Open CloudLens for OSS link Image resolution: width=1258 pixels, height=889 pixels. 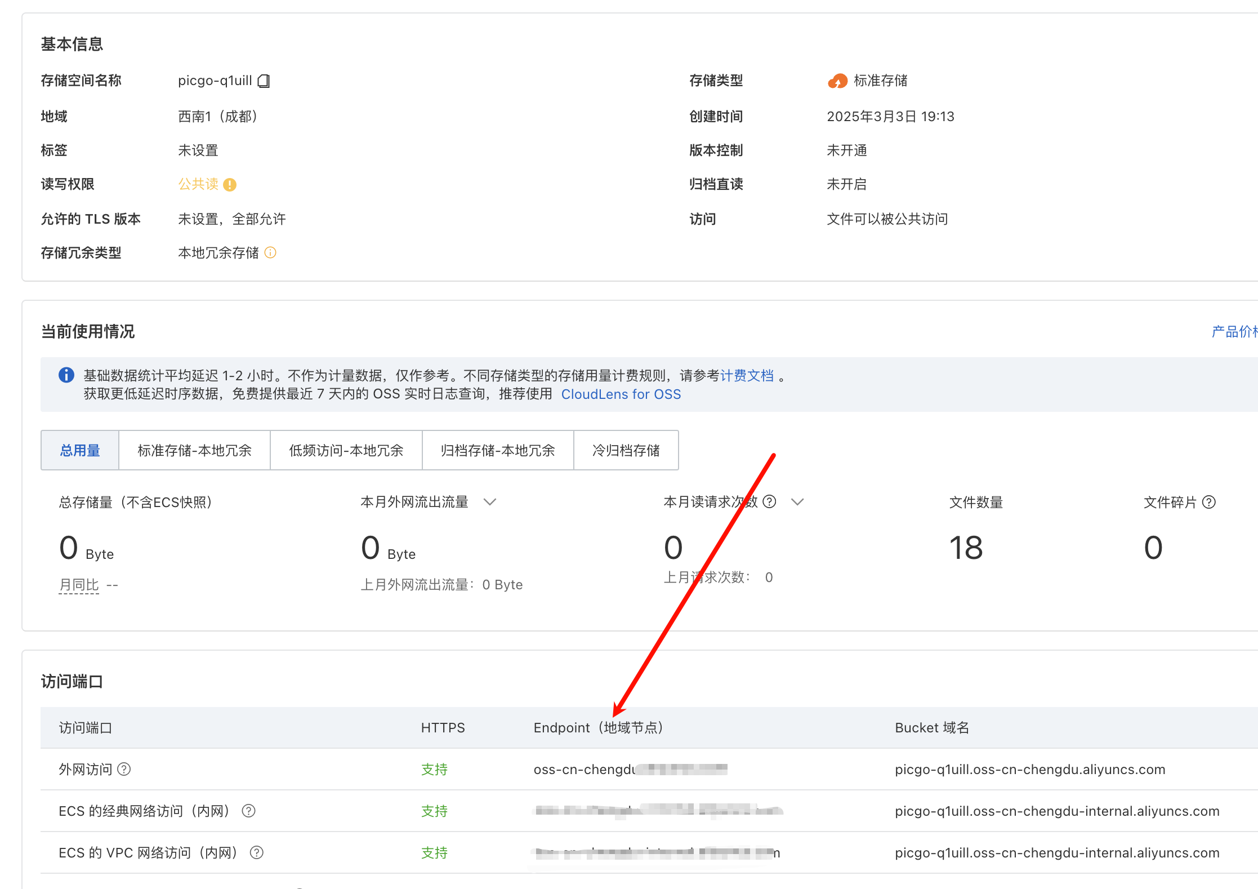(x=621, y=394)
